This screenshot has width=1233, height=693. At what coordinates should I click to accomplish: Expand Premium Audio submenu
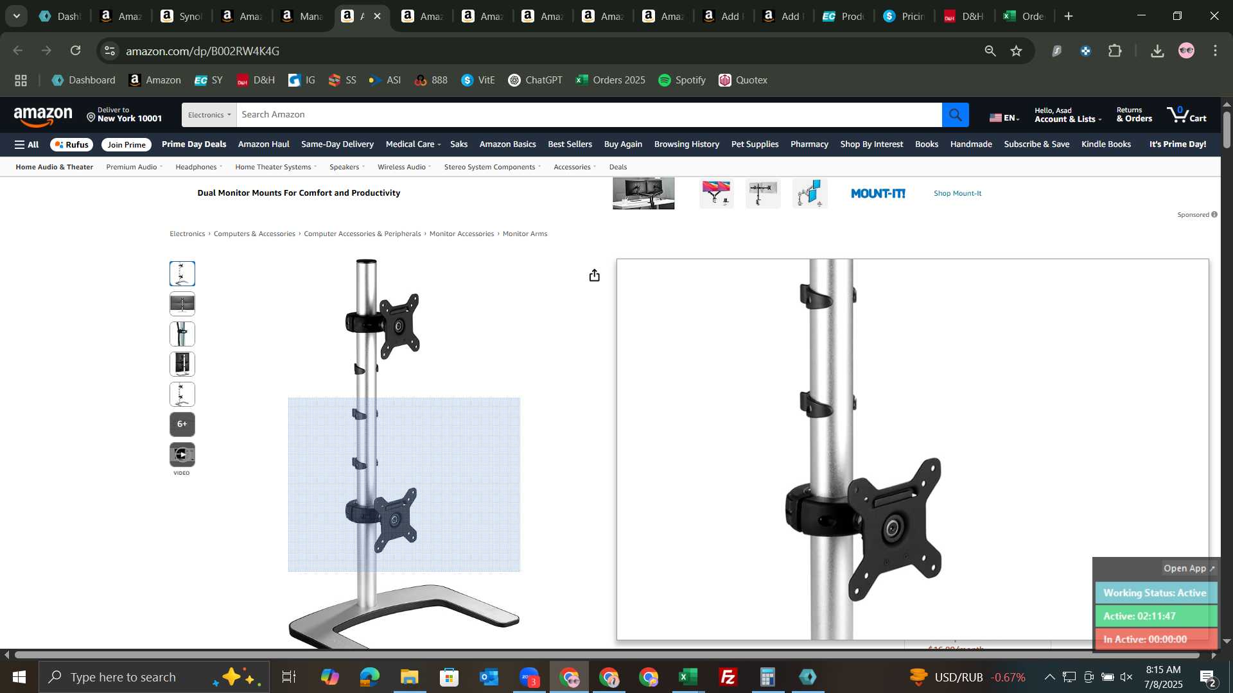click(134, 167)
